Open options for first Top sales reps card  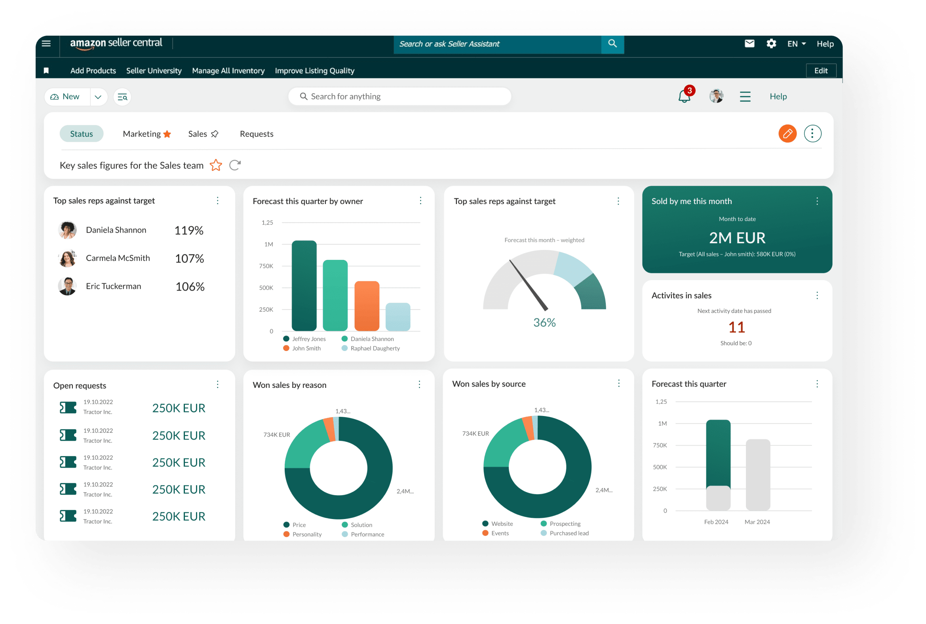217,200
